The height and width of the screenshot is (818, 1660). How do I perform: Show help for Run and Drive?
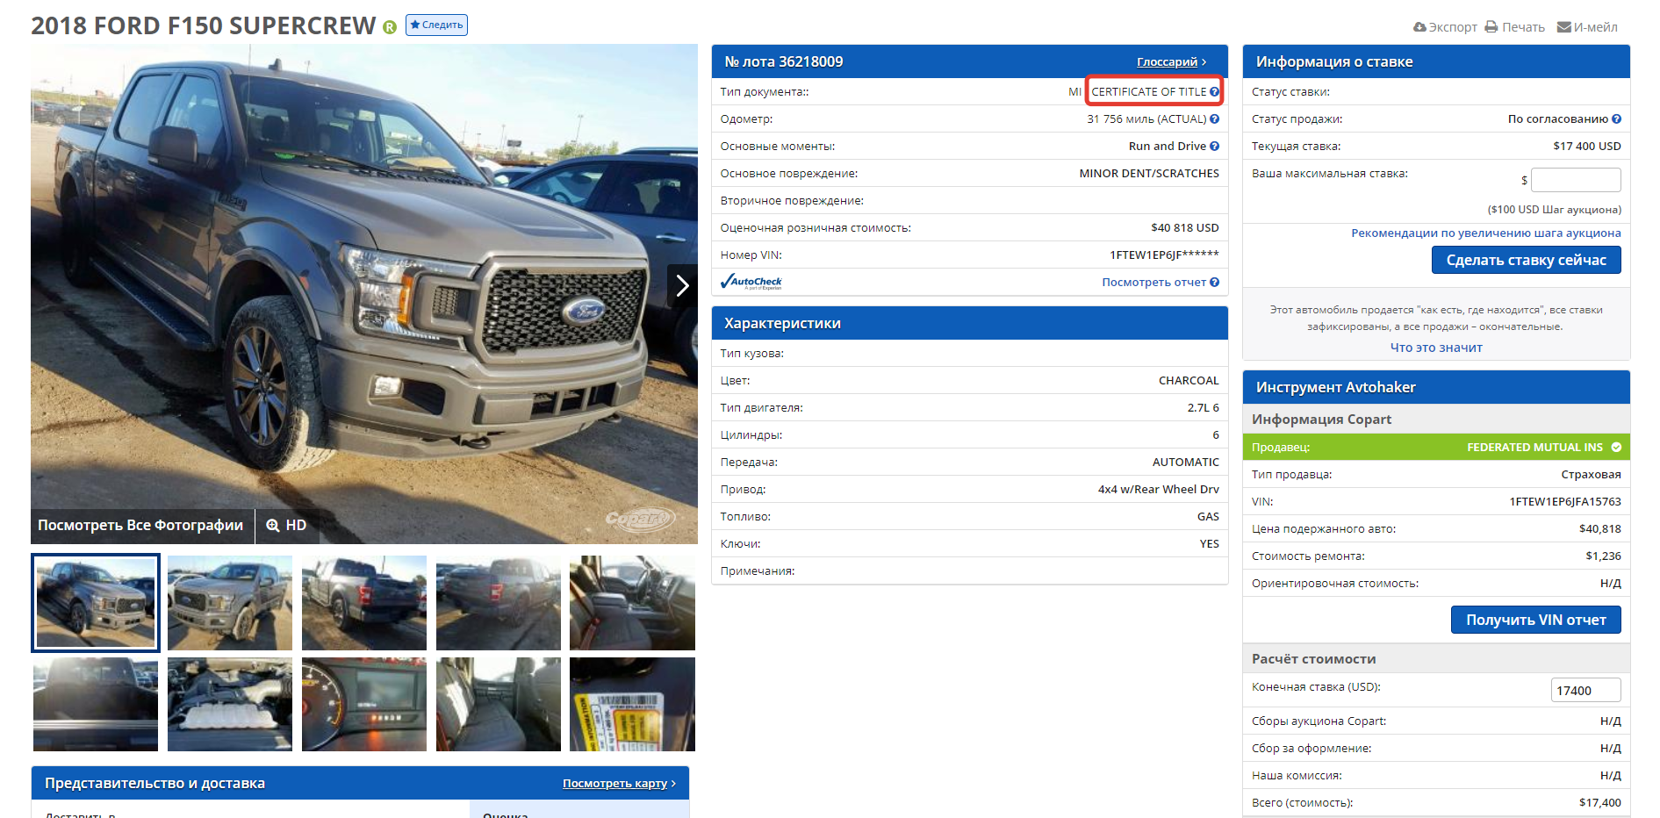tap(1214, 146)
